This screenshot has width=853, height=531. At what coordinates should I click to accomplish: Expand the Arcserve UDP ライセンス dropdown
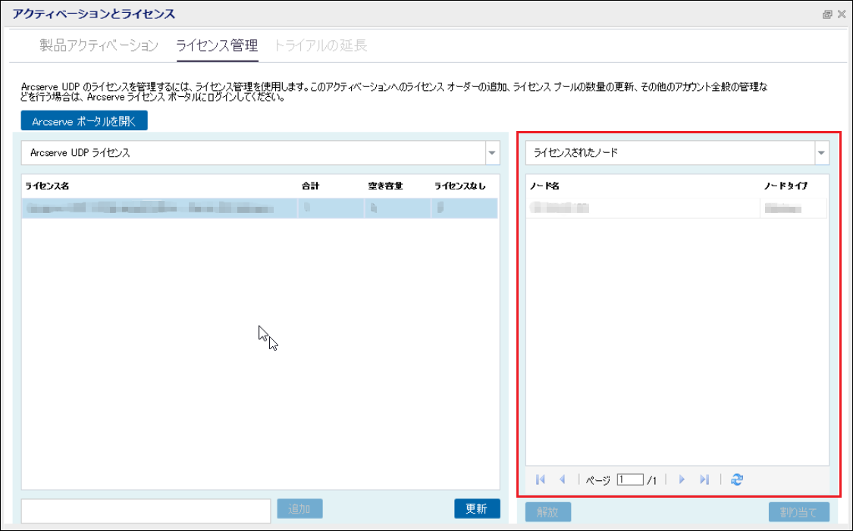pyautogui.click(x=491, y=153)
